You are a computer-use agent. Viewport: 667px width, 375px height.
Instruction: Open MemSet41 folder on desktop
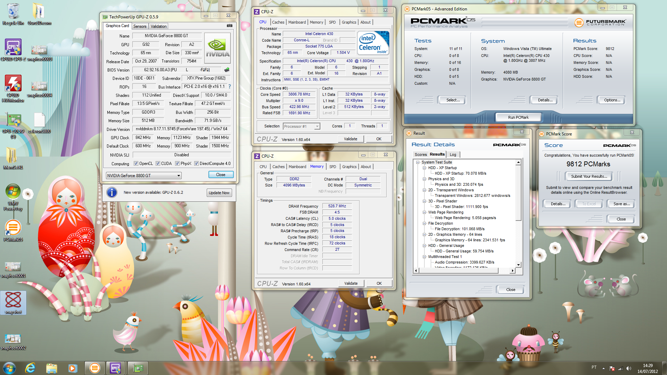[13, 158]
